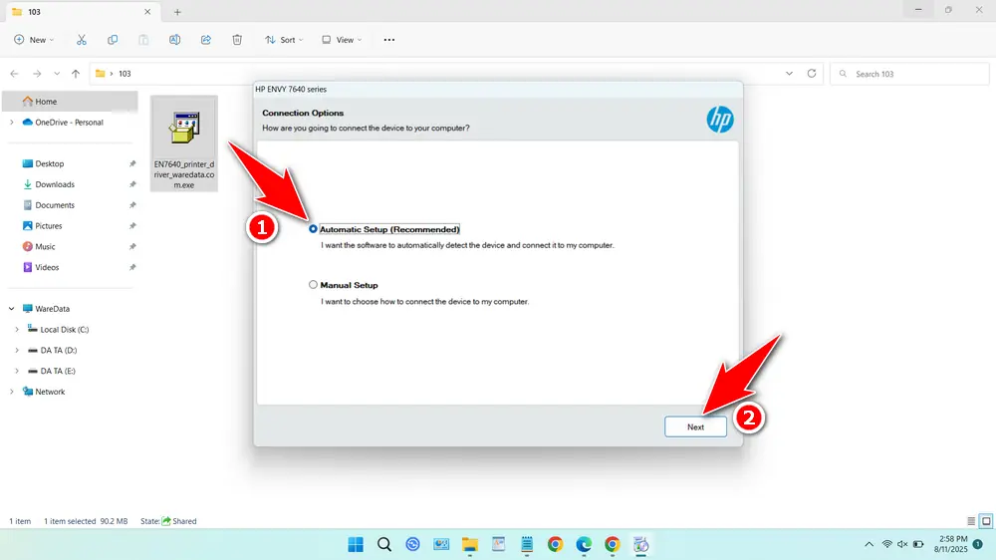Open Notepad from the taskbar

point(527,544)
